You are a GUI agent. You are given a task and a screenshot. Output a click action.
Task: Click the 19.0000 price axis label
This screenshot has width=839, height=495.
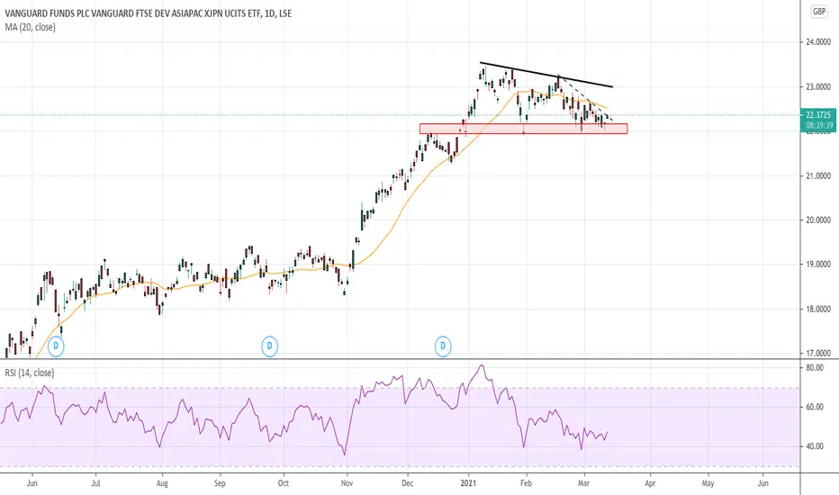pos(818,265)
